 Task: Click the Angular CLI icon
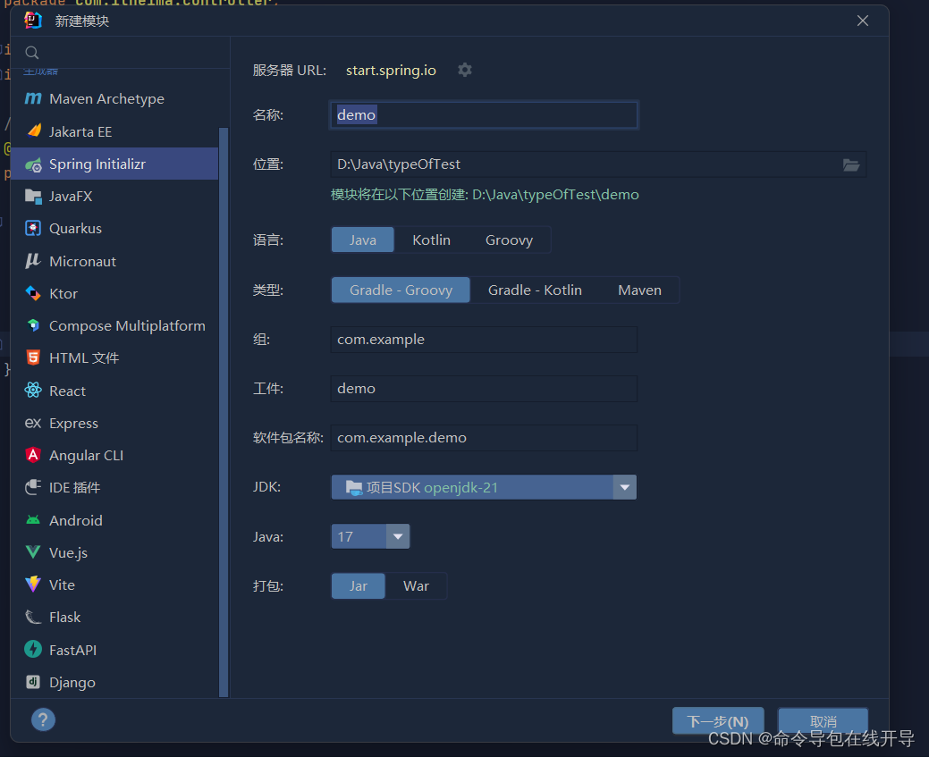tap(33, 455)
